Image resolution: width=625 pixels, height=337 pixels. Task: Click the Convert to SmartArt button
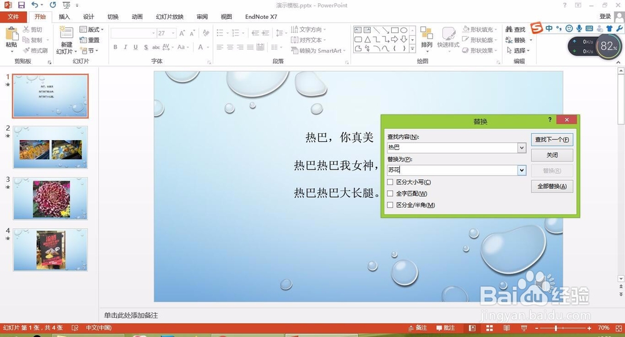318,51
